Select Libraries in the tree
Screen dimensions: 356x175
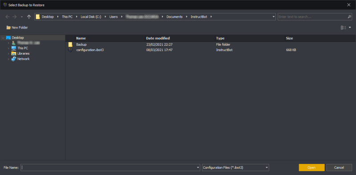24,53
